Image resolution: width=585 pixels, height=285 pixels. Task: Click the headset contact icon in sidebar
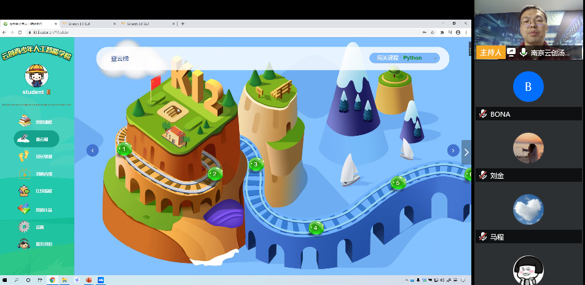pos(25,244)
